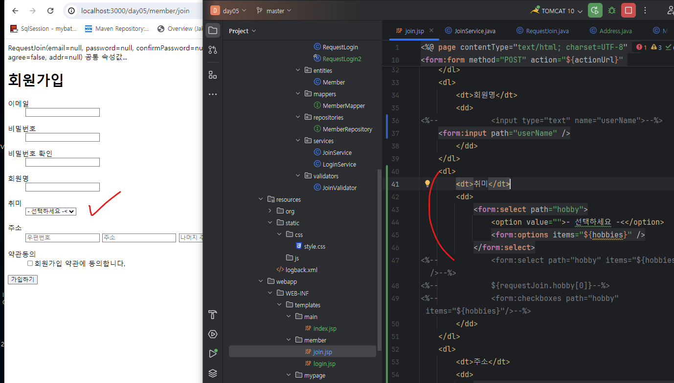Open the Run tool window icon
Viewport: 674px width, 383px height.
click(213, 354)
